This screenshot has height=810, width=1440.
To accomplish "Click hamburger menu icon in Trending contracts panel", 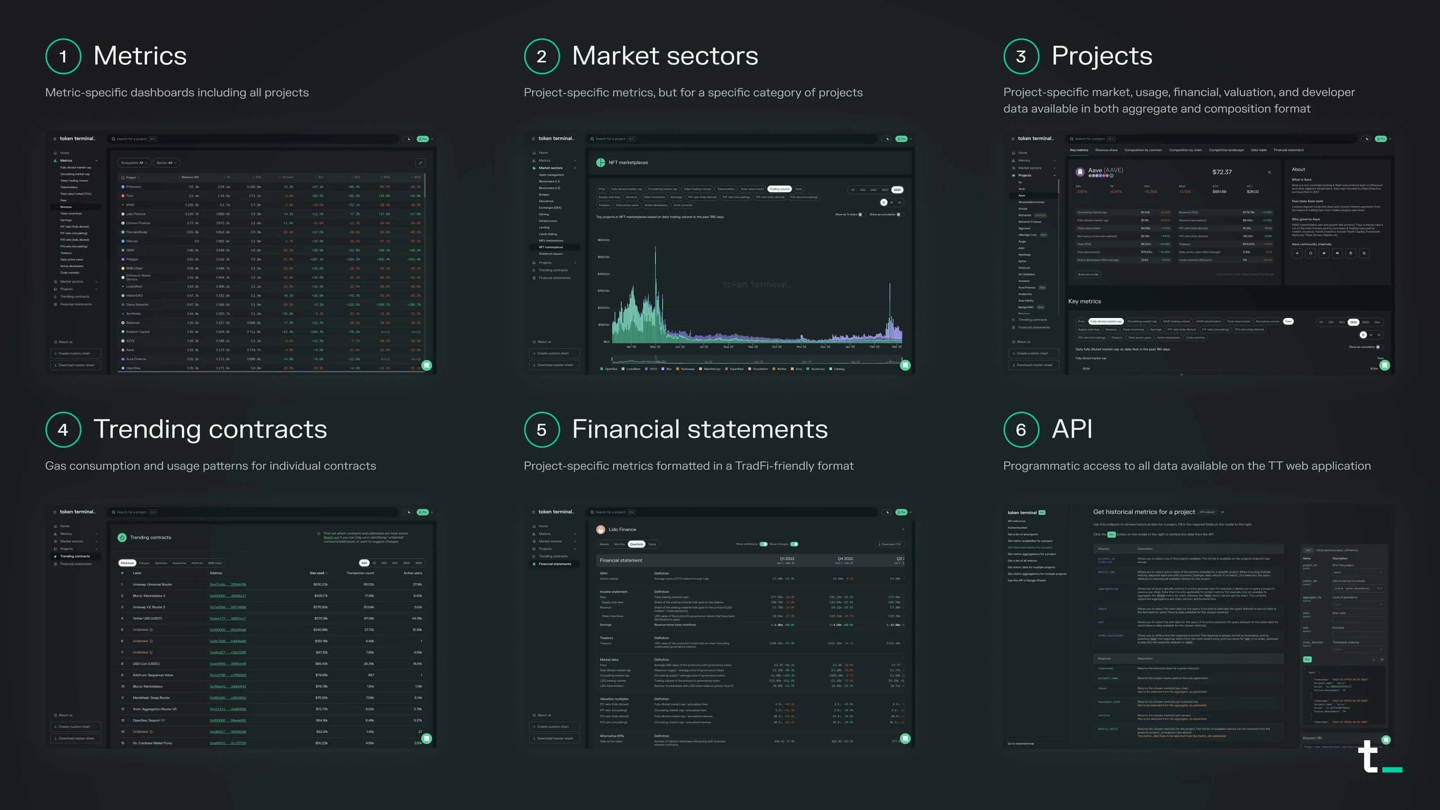I will coord(55,512).
